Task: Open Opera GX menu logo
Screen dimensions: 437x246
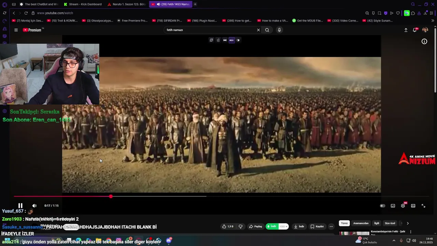Action: [4, 4]
